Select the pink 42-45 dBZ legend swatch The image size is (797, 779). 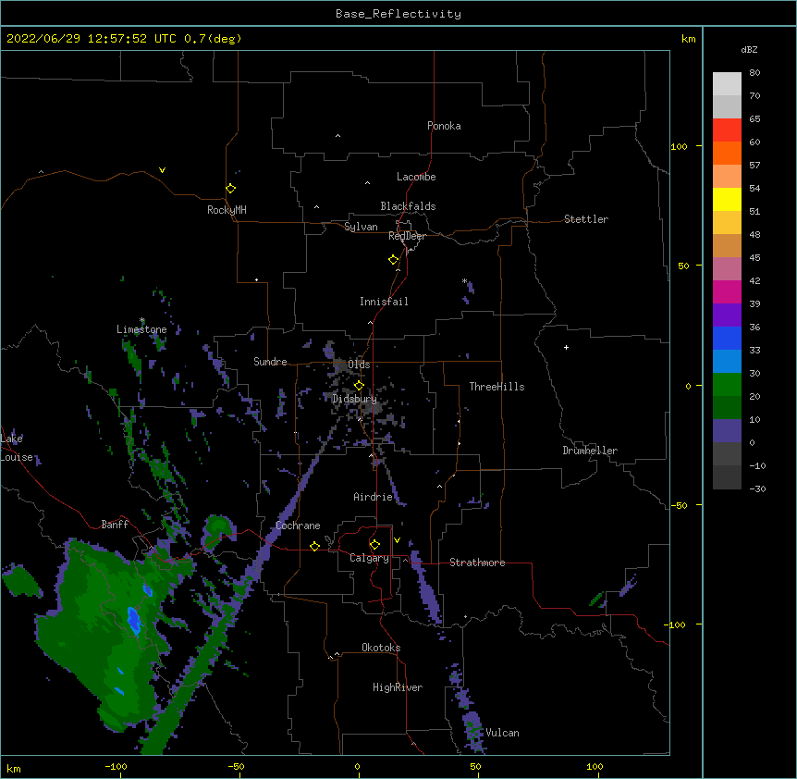(x=727, y=269)
